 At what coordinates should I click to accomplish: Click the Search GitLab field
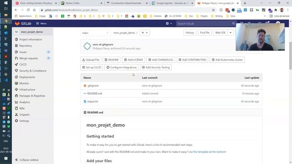click(x=206, y=24)
